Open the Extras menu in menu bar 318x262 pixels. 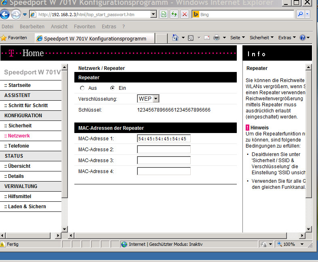click(x=109, y=27)
